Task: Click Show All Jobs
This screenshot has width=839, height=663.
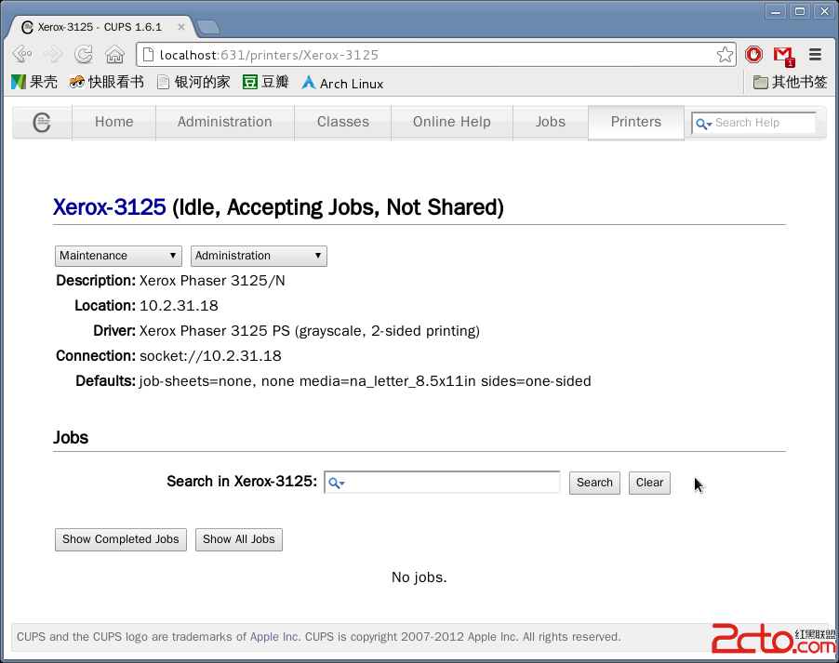Action: (239, 539)
